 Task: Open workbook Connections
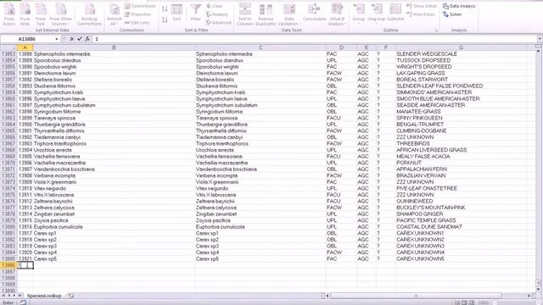tap(140, 6)
